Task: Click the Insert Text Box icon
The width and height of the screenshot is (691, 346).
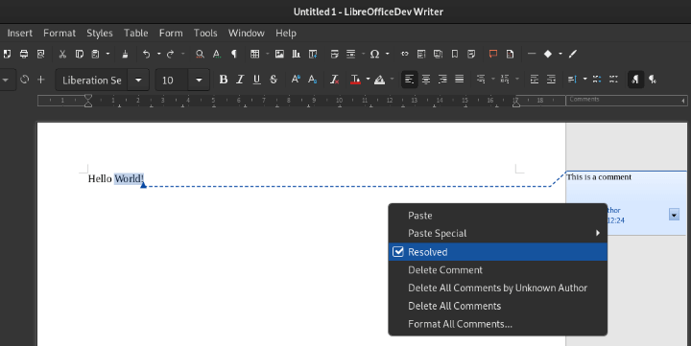Action: coord(313,54)
